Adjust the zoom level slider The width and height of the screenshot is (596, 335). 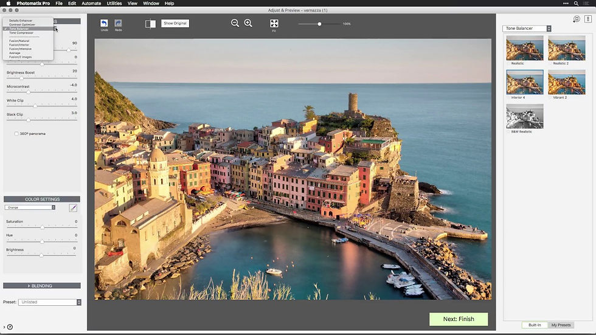pos(319,24)
